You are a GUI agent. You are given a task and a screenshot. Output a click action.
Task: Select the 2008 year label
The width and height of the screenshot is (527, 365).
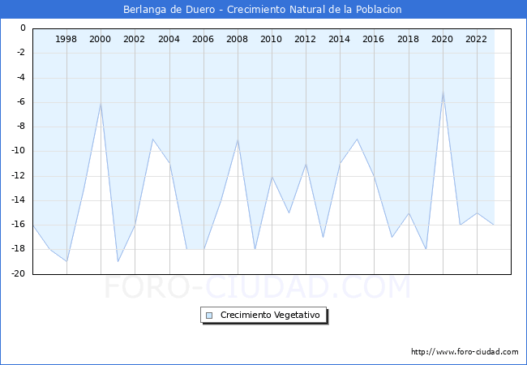[237, 39]
